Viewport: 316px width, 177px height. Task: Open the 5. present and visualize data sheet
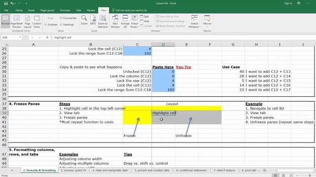click(152, 170)
